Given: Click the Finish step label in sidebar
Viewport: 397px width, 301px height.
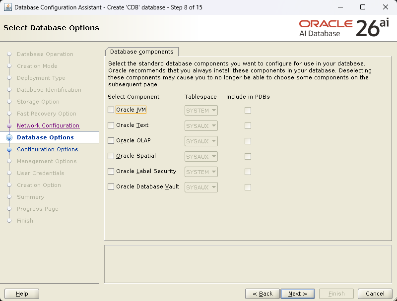Looking at the screenshot, I should point(25,221).
